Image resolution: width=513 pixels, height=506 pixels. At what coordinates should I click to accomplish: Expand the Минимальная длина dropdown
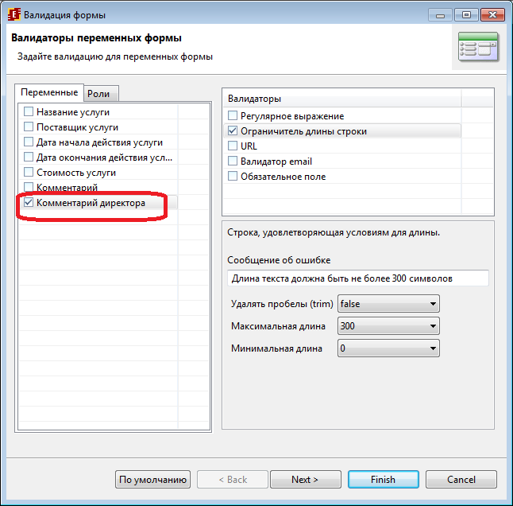(388, 348)
